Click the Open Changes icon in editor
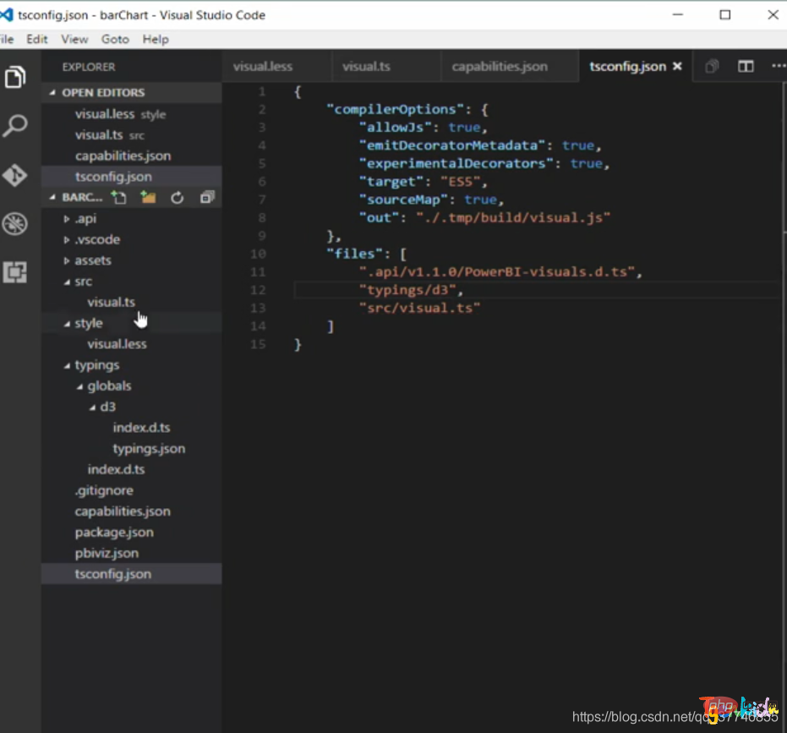The width and height of the screenshot is (787, 733). (x=712, y=66)
